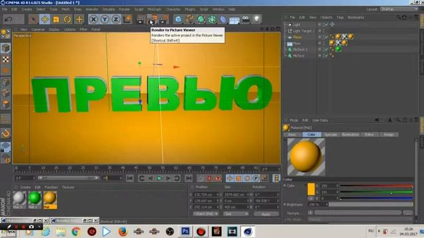This screenshot has width=424, height=238.
Task: Go to start of animation
Action: tap(130, 178)
